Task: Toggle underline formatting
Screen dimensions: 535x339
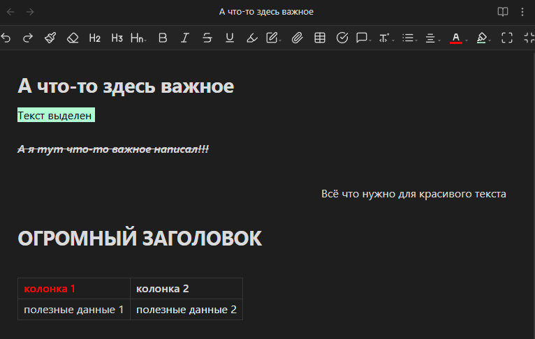Action: [230, 38]
